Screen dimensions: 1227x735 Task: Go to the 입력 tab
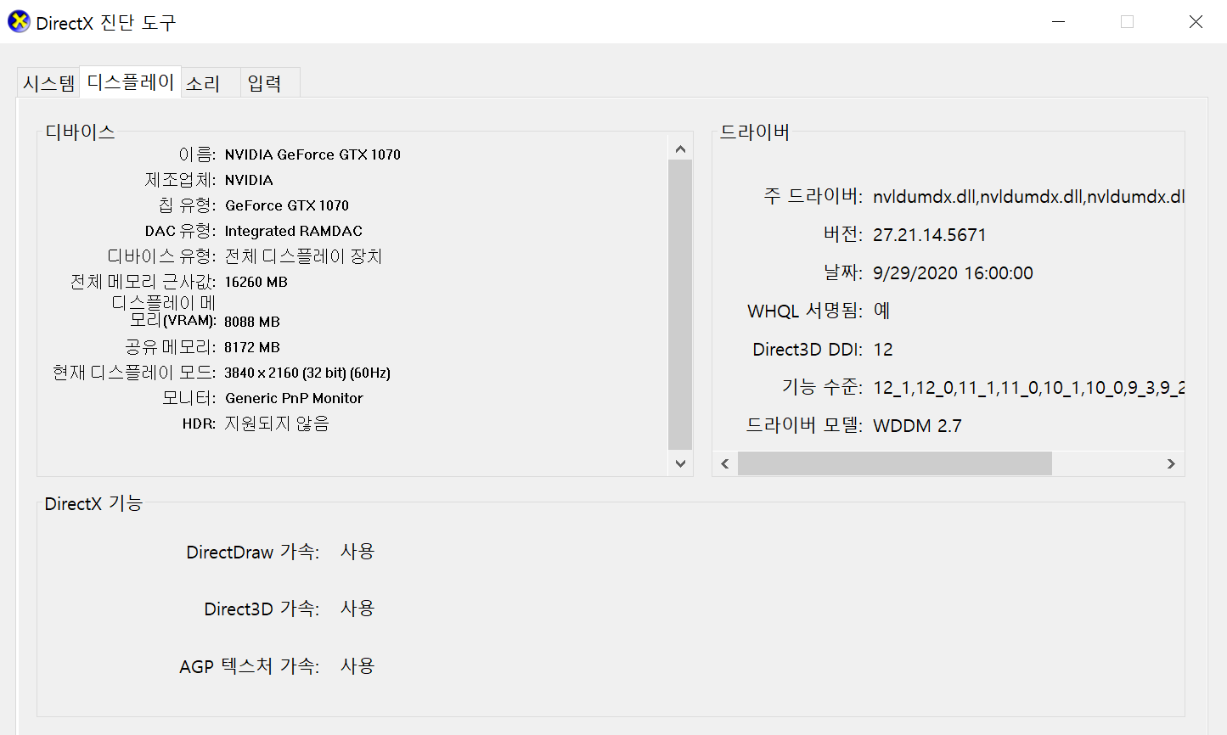tap(270, 83)
